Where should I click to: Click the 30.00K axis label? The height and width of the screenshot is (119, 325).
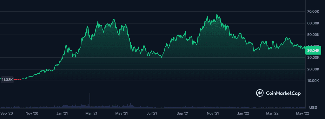(x=313, y=58)
